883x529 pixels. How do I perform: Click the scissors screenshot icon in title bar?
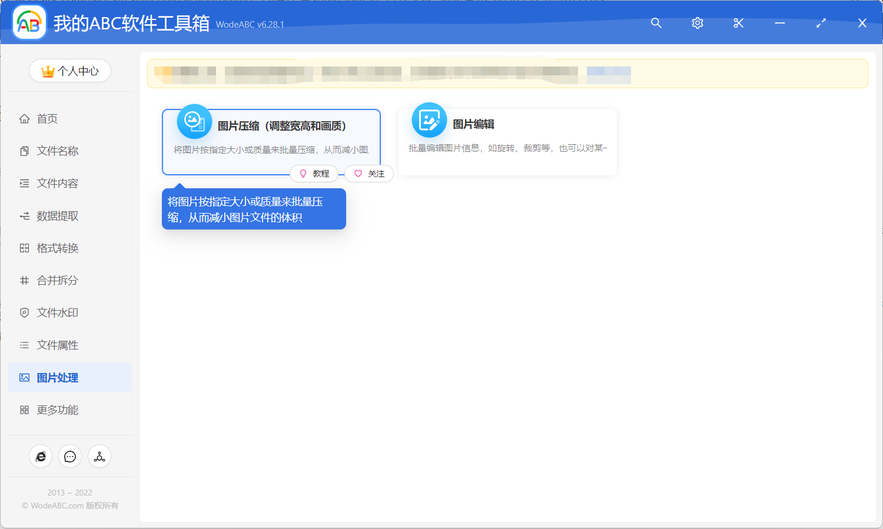(x=738, y=23)
